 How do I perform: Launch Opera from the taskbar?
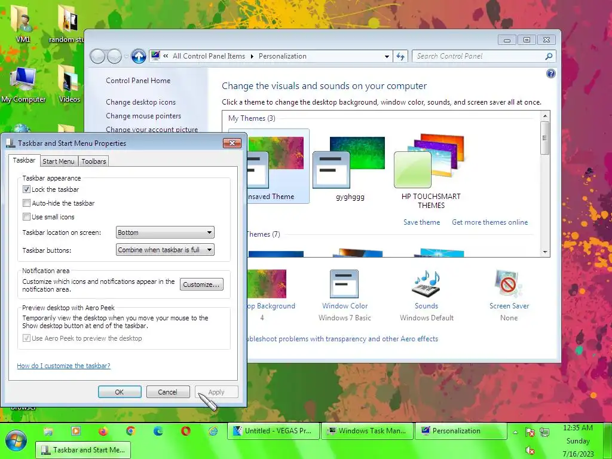click(x=186, y=431)
